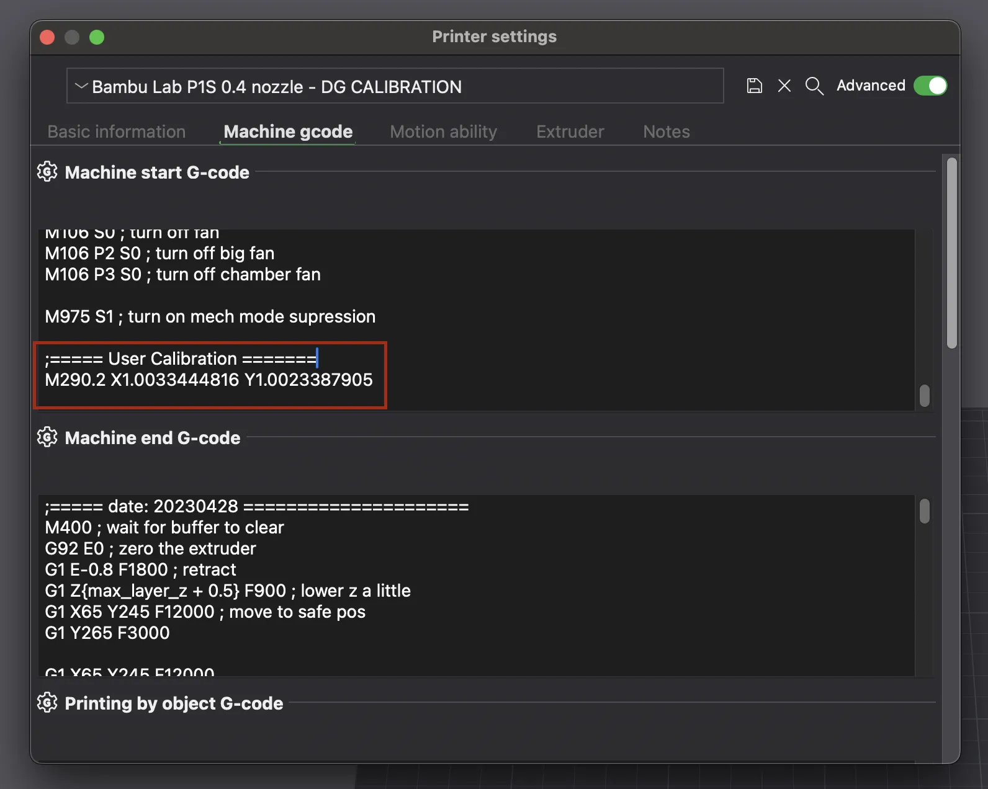
Task: Click the end G-code editor scrollbar thumb
Action: pyautogui.click(x=925, y=511)
